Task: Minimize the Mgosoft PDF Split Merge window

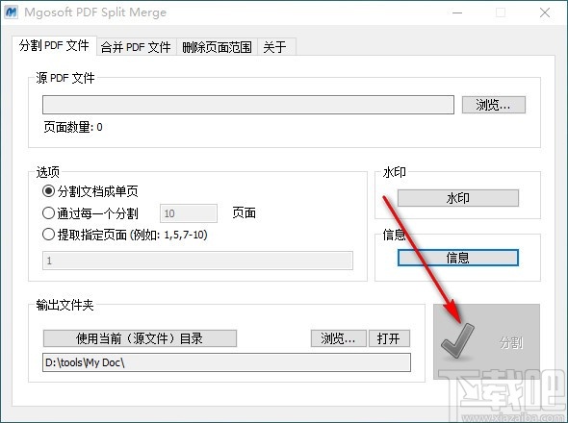Action: [457, 12]
